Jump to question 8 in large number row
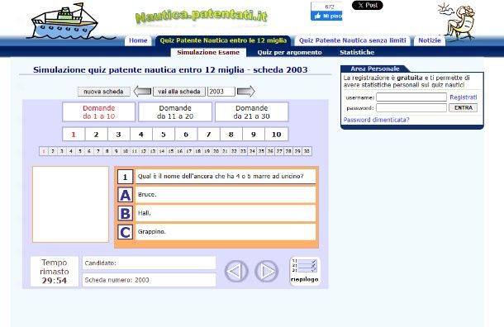 [231, 135]
